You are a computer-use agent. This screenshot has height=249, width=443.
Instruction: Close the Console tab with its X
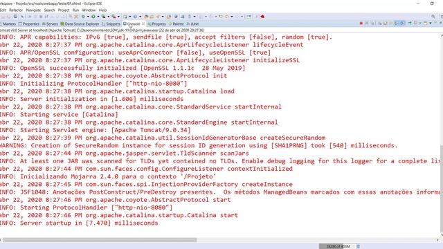point(143,24)
